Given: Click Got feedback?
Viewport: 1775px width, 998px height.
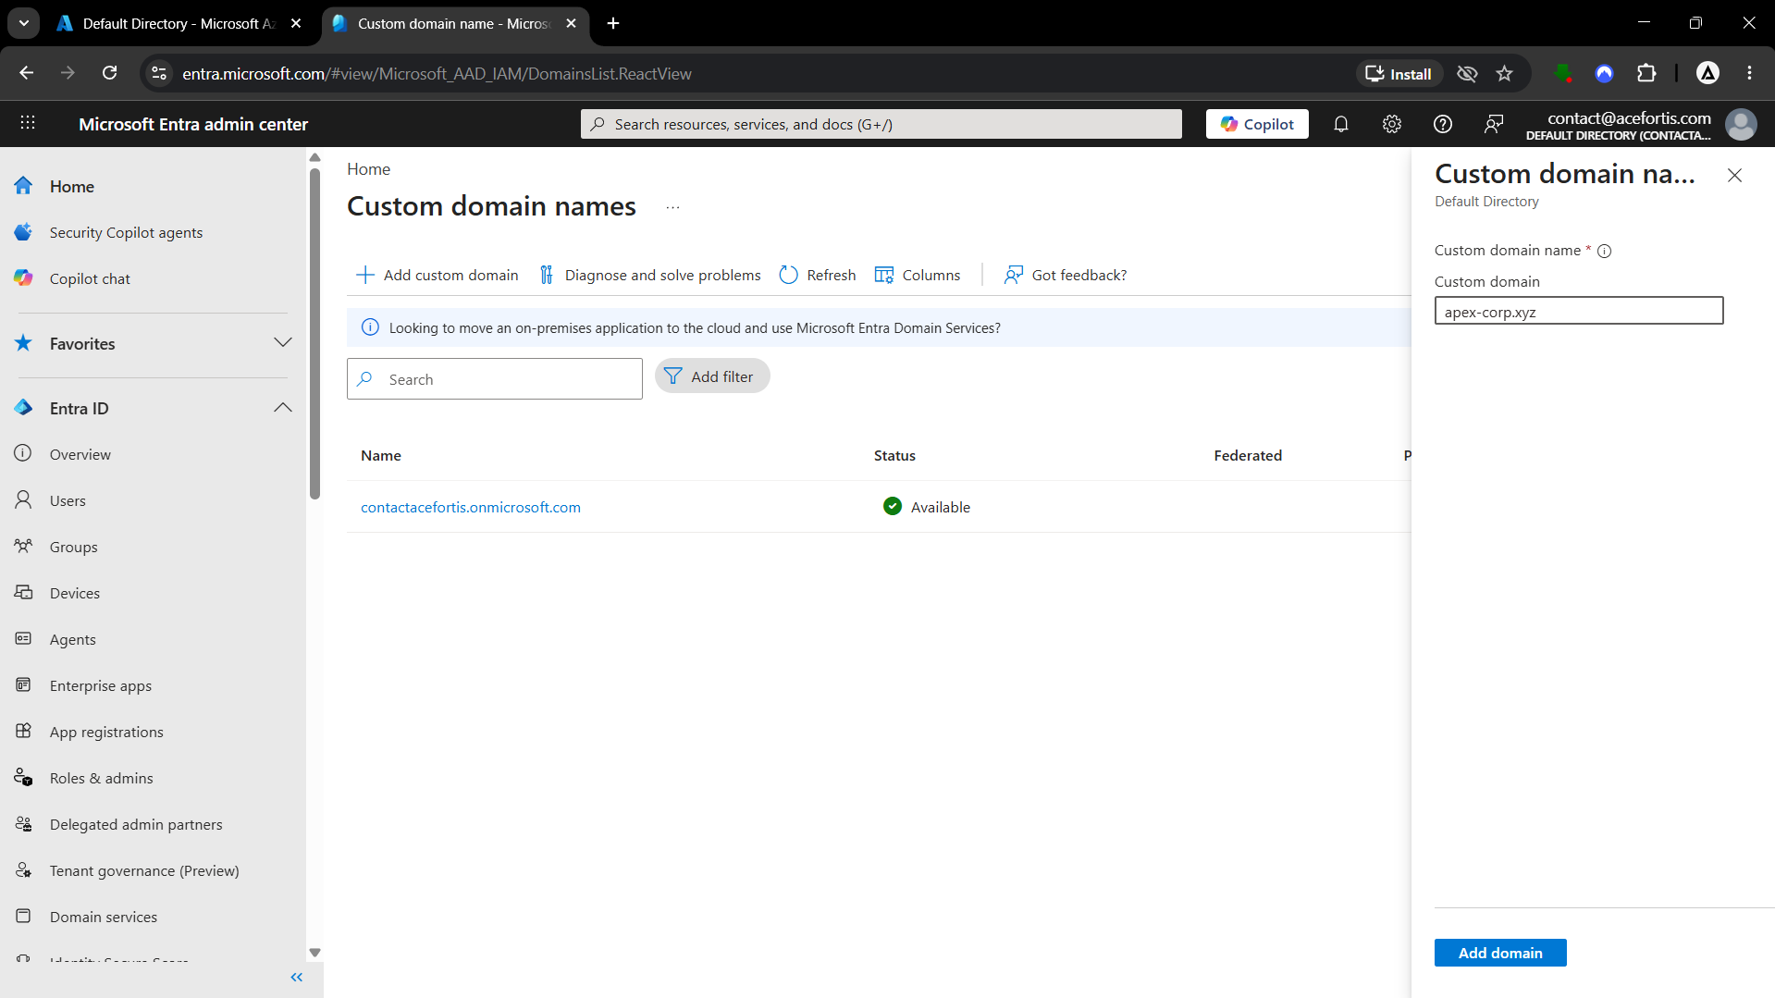Looking at the screenshot, I should [1066, 275].
